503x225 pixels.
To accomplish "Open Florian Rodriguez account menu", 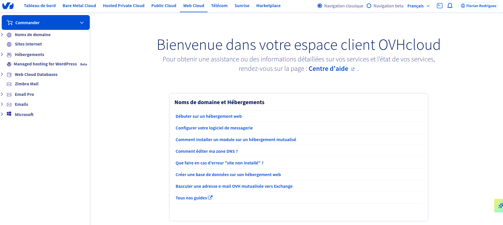I will [x=479, y=6].
